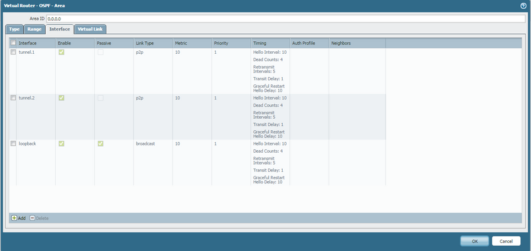Viewport: 531px width, 251px height.
Task: Click the Neighbors column header
Action: (x=357, y=43)
